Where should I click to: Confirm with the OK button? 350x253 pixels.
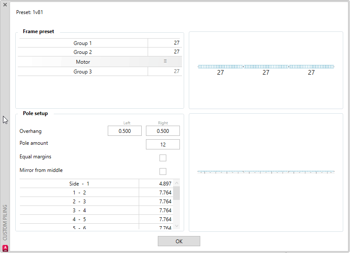point(179,241)
